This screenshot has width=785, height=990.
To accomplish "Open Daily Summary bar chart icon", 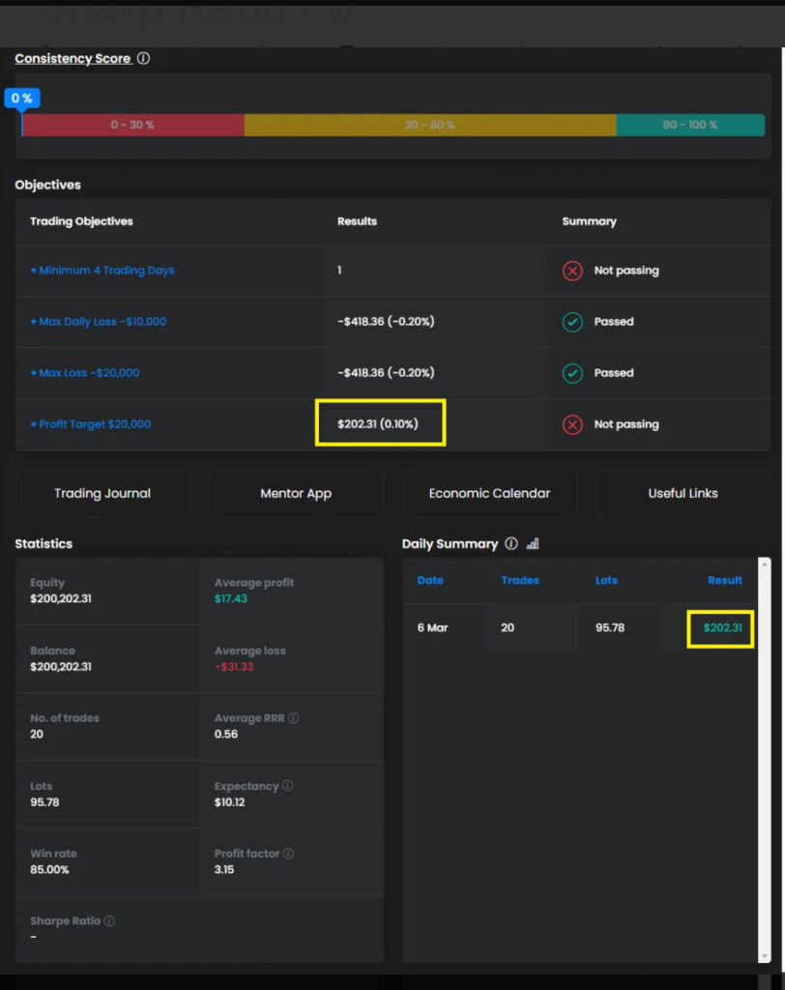I will 533,544.
